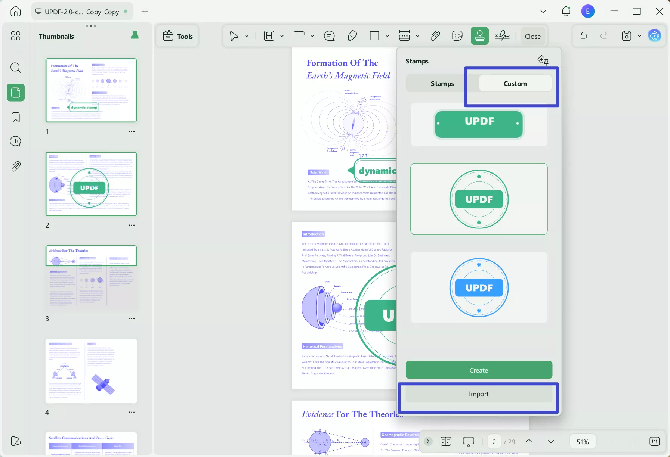Open page 1 thumbnail

pos(91,90)
